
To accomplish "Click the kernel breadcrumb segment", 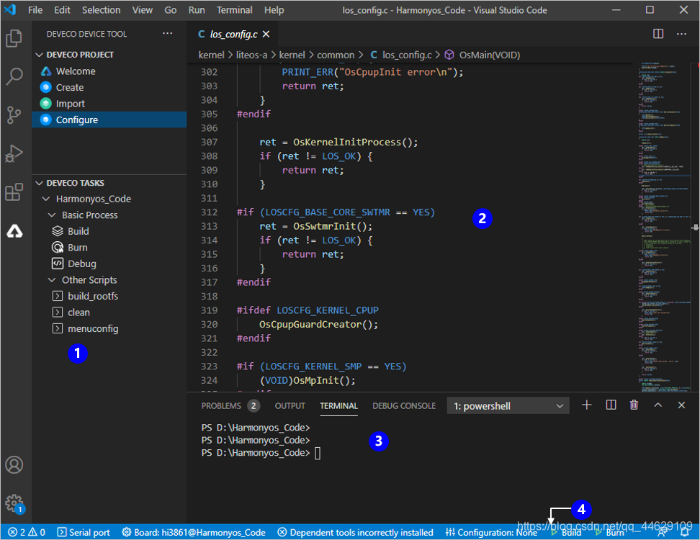I will point(211,55).
